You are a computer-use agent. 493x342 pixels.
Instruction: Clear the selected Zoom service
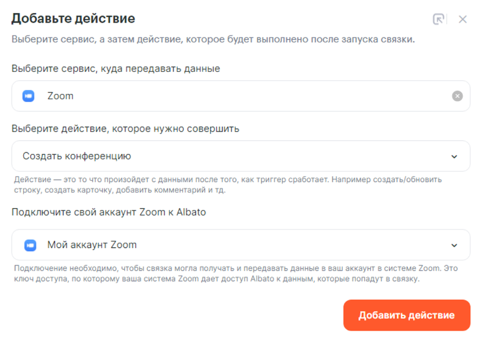click(x=457, y=96)
